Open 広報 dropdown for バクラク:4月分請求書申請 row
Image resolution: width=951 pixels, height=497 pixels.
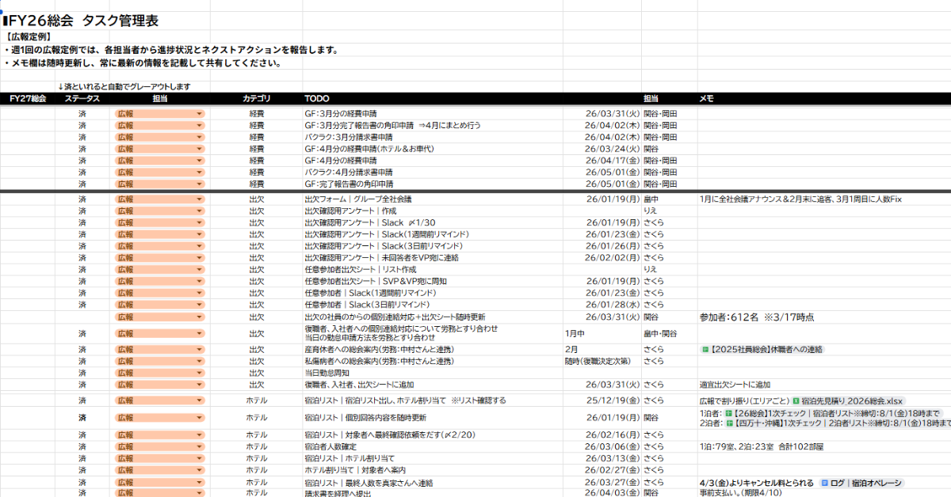(x=160, y=172)
